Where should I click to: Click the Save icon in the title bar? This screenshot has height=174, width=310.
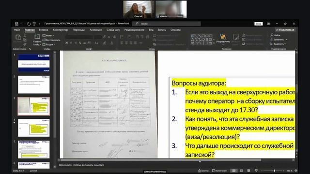click(x=16, y=24)
